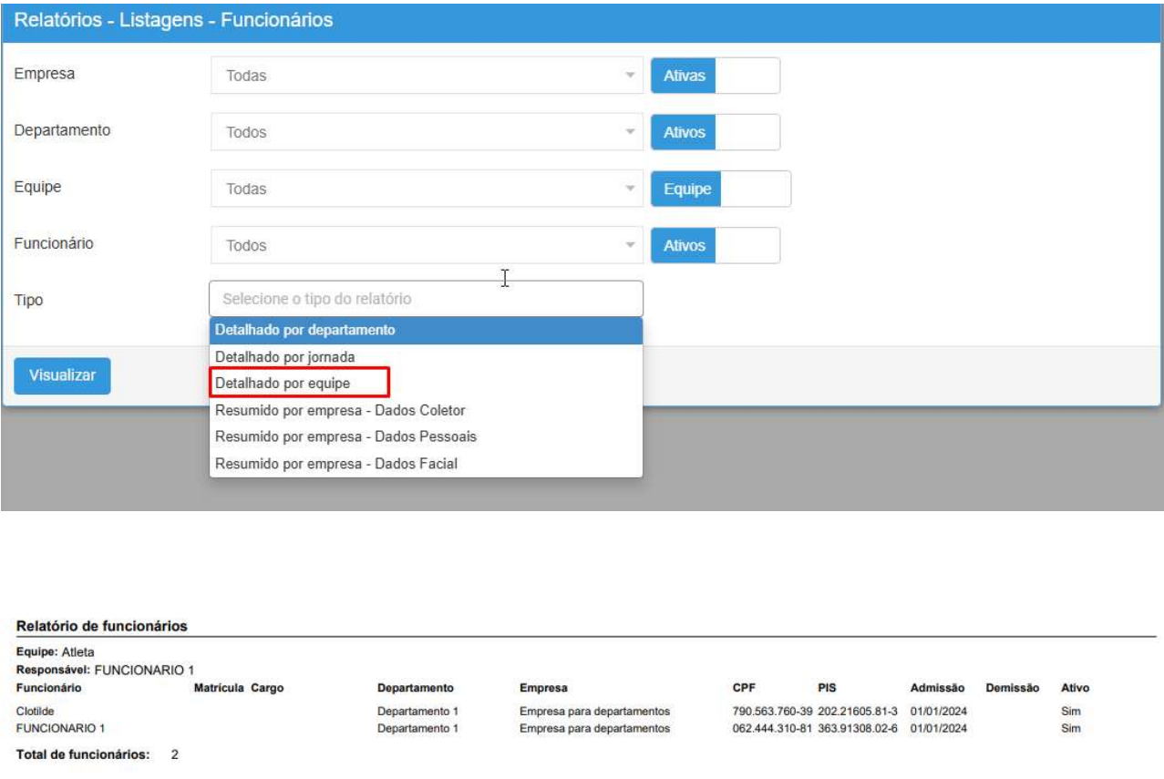Toggle the Departamento Ativos switch
Screen dimensions: 1164x779
[715, 132]
